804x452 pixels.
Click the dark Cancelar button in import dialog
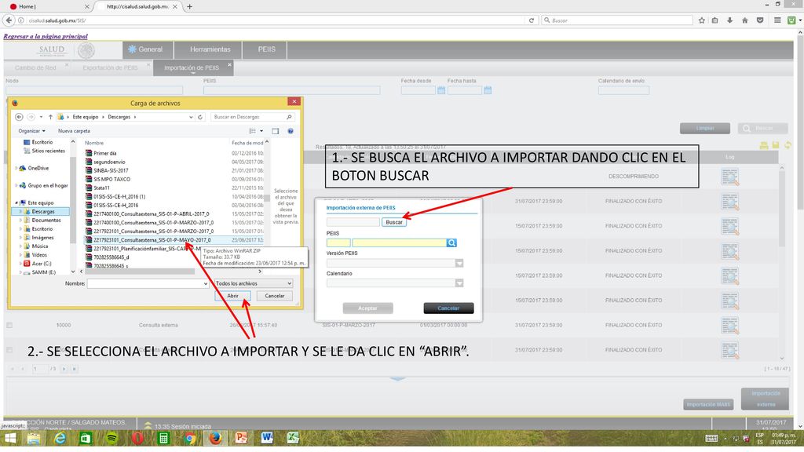click(x=448, y=308)
